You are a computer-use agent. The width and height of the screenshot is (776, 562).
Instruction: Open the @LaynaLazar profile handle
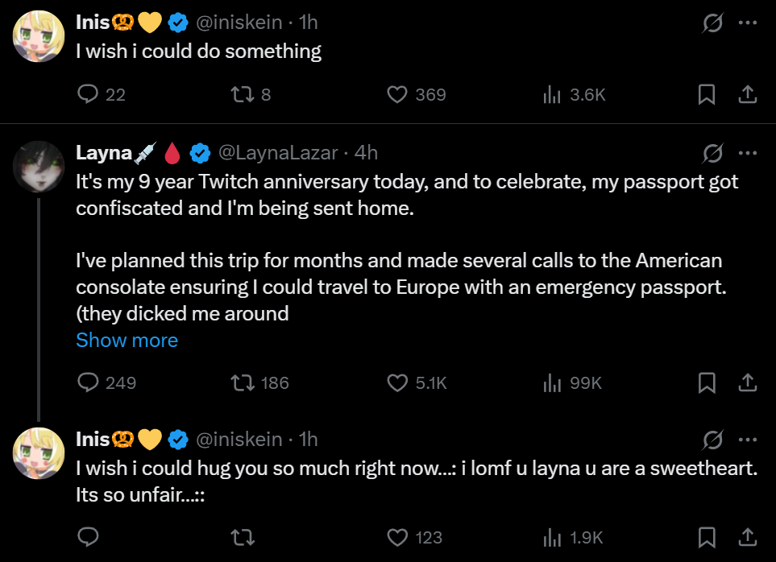(x=280, y=152)
